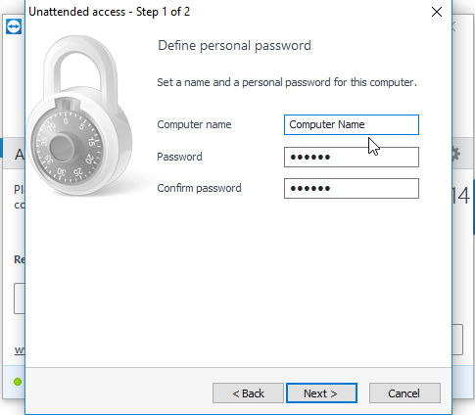Click the "Computer name" label text
475x415 pixels.
pos(194,124)
